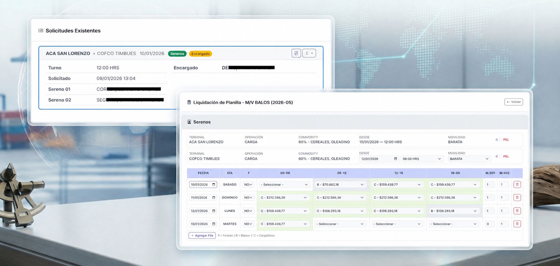Delete the DOMINGO row with trash icon
This screenshot has width=560, height=266.
coord(517,198)
